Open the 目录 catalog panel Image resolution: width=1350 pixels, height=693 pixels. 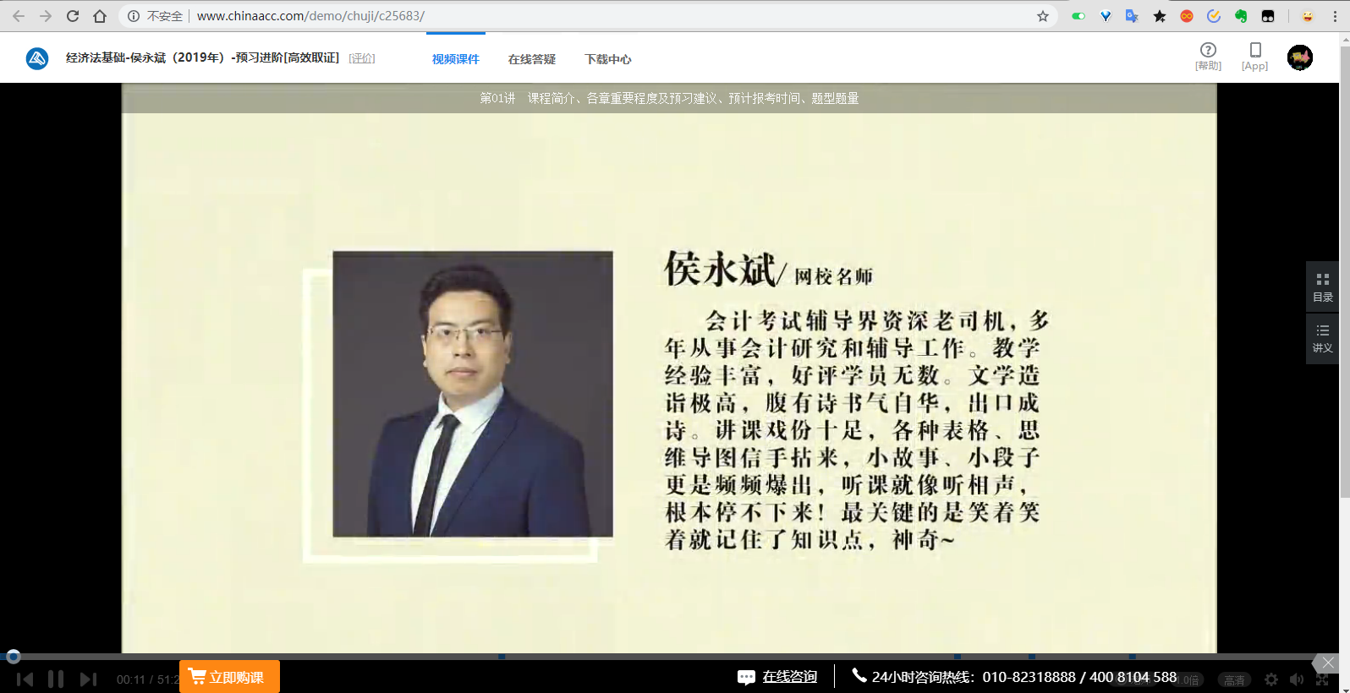(x=1322, y=286)
